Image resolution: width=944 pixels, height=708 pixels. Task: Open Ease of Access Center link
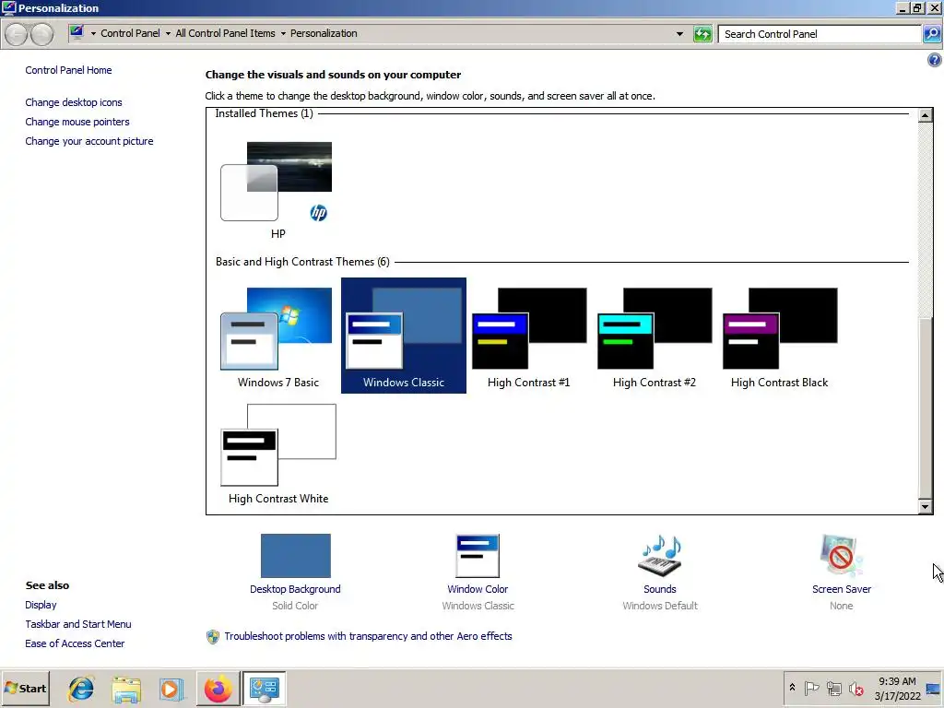coord(75,643)
